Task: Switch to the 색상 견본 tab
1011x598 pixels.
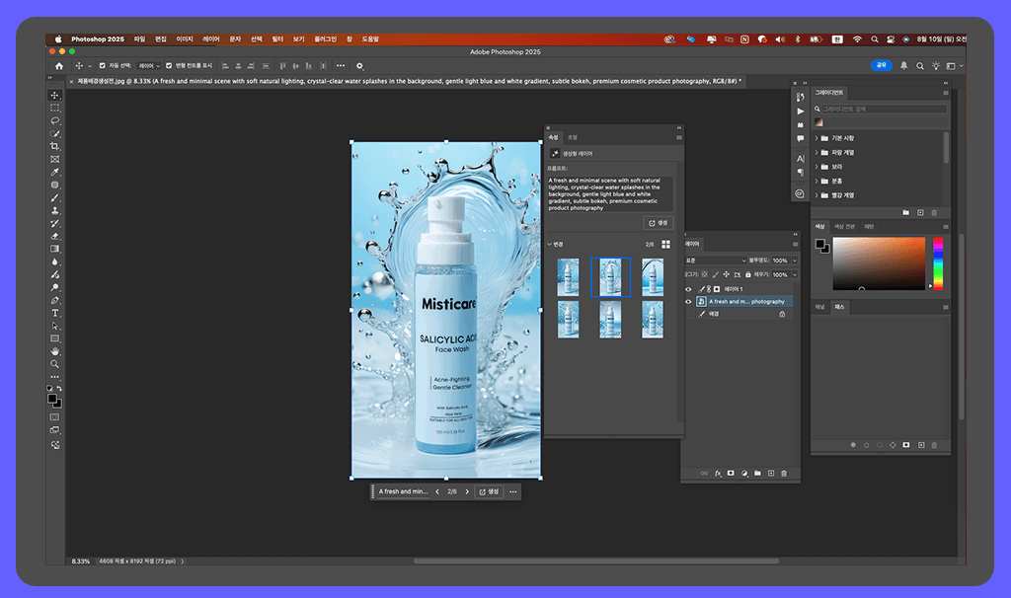Action: pos(844,227)
